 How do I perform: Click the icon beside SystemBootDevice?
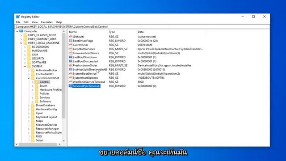pyautogui.click(x=71, y=73)
